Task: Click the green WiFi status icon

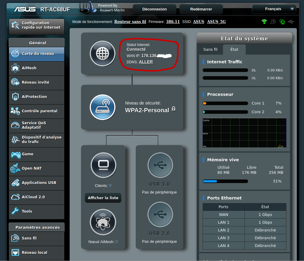Action: pos(264,22)
